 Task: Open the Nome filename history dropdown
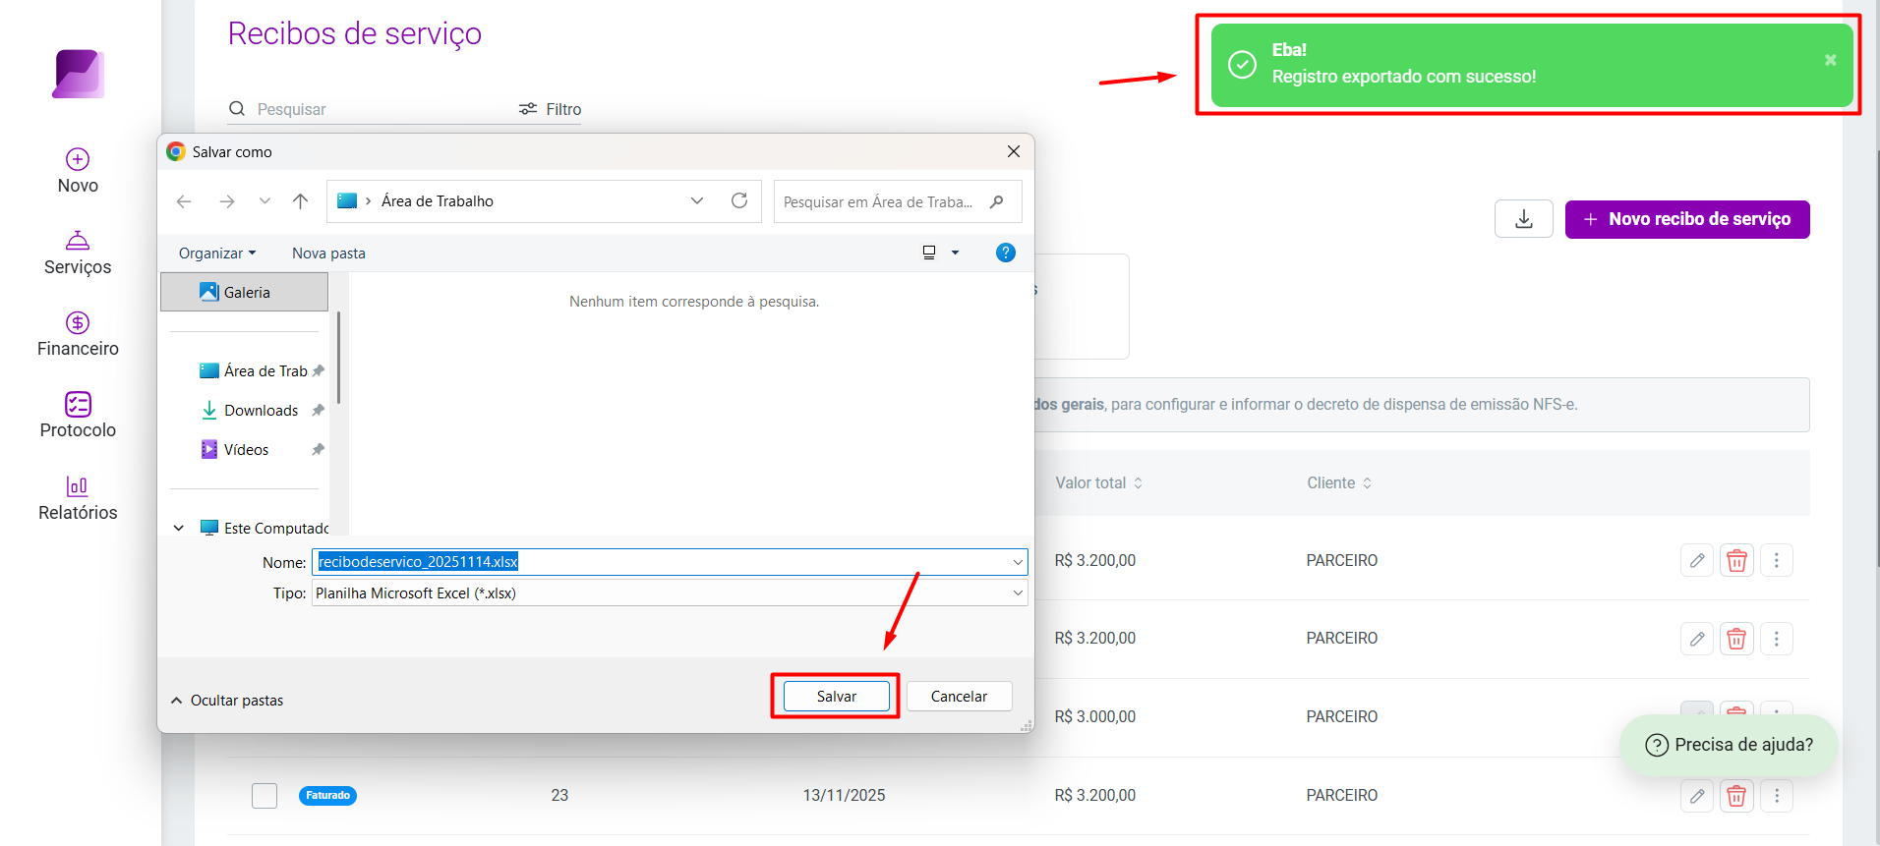point(1018,562)
